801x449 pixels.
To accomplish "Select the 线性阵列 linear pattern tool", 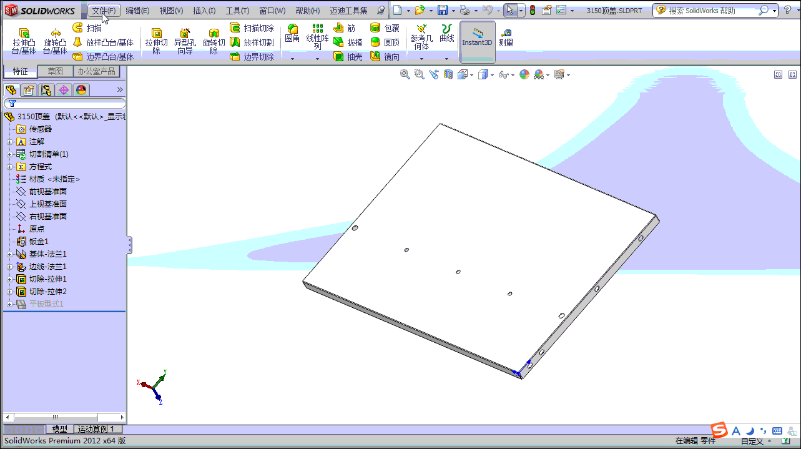I will [317, 37].
